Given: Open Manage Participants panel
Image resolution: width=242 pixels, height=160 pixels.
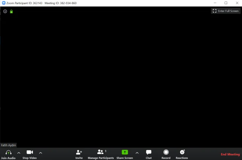Looking at the screenshot, I should point(101,154).
